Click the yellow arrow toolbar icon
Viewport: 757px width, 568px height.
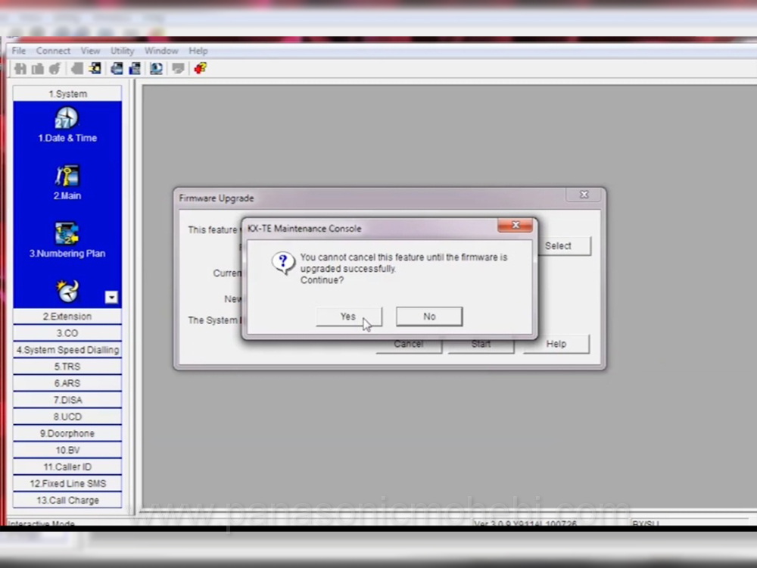tap(95, 69)
